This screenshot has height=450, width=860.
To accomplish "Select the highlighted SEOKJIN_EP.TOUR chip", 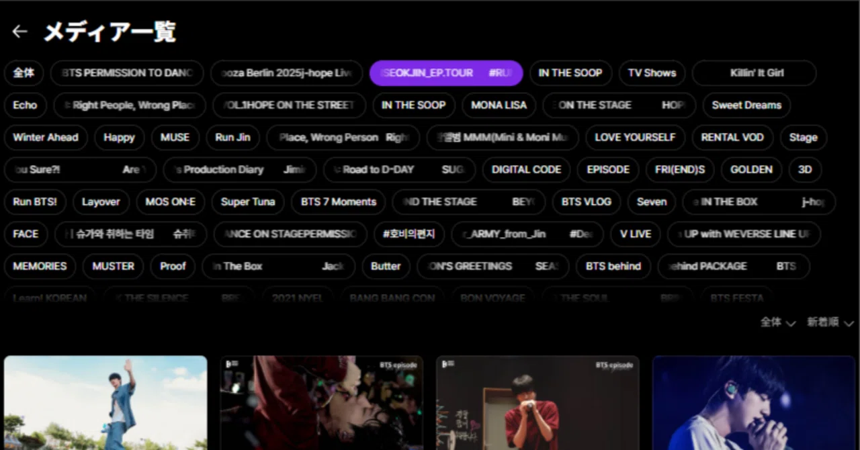I will click(x=446, y=73).
